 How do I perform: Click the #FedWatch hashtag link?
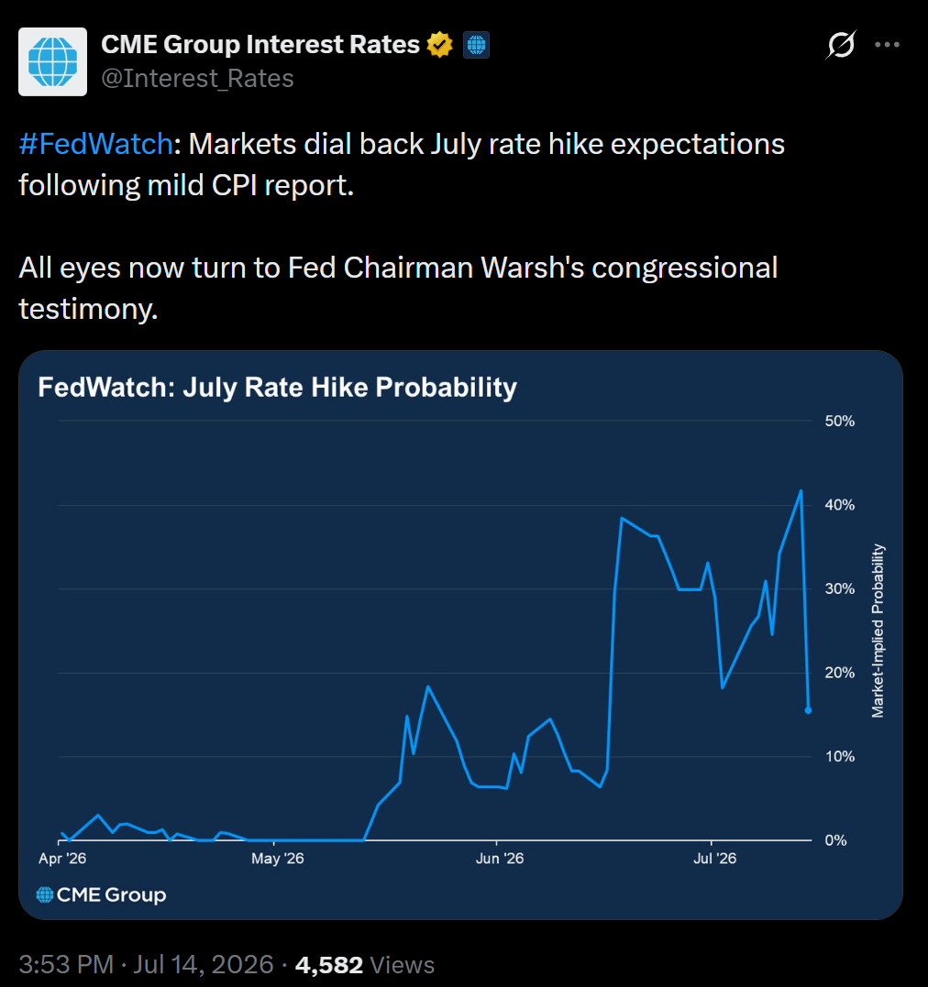pyautogui.click(x=95, y=144)
